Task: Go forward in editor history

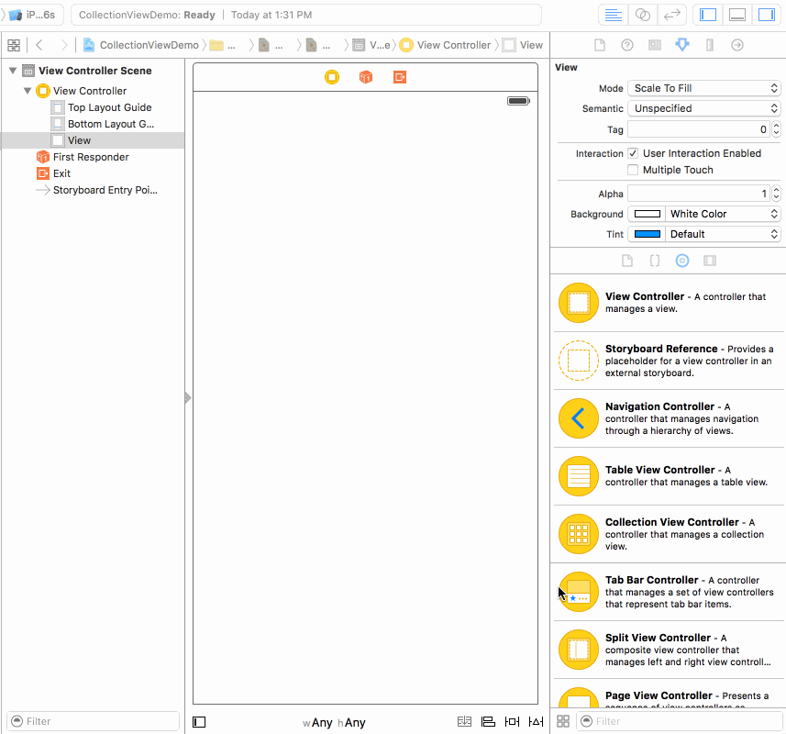Action: [x=63, y=45]
